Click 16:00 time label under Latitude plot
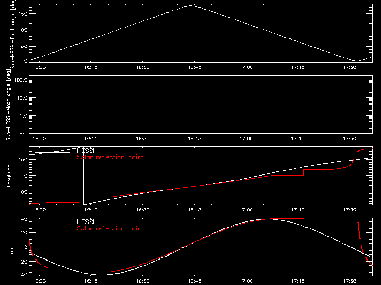 point(39,281)
